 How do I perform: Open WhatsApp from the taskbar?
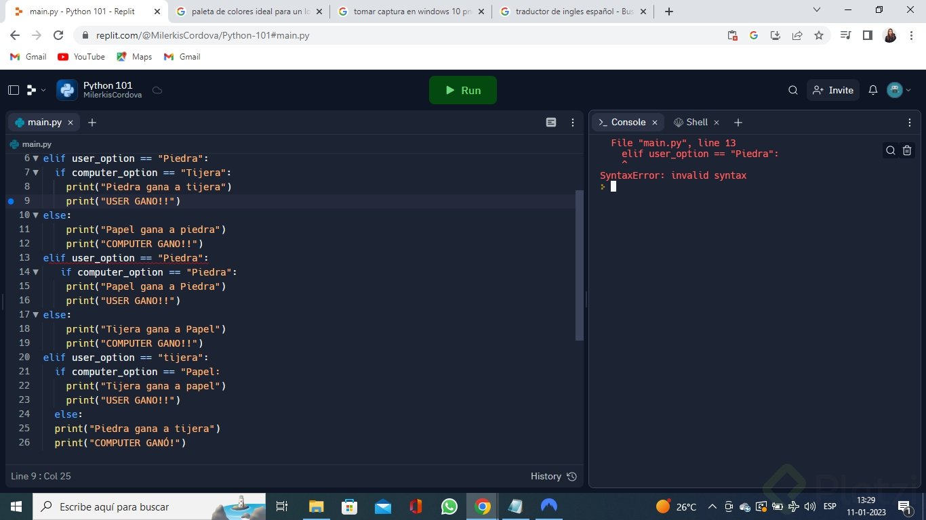tap(449, 506)
